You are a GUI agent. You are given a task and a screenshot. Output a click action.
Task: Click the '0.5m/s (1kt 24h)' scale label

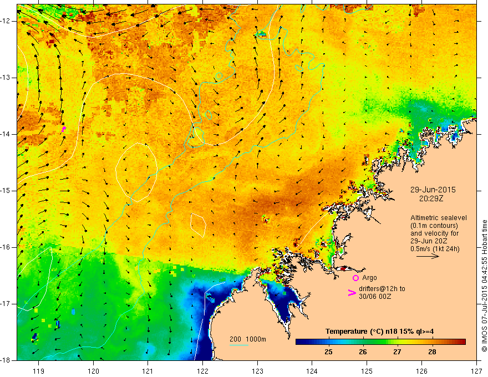point(435,249)
